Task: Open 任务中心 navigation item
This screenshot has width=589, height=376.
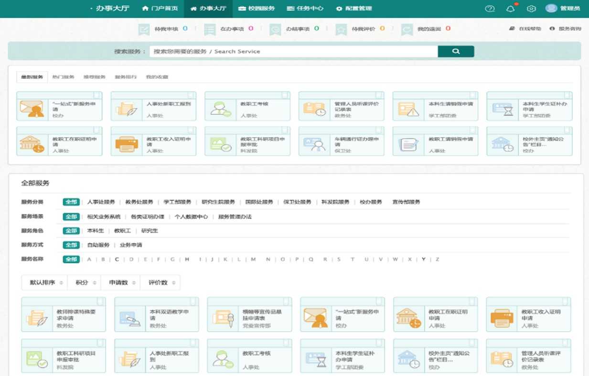Action: coord(305,9)
